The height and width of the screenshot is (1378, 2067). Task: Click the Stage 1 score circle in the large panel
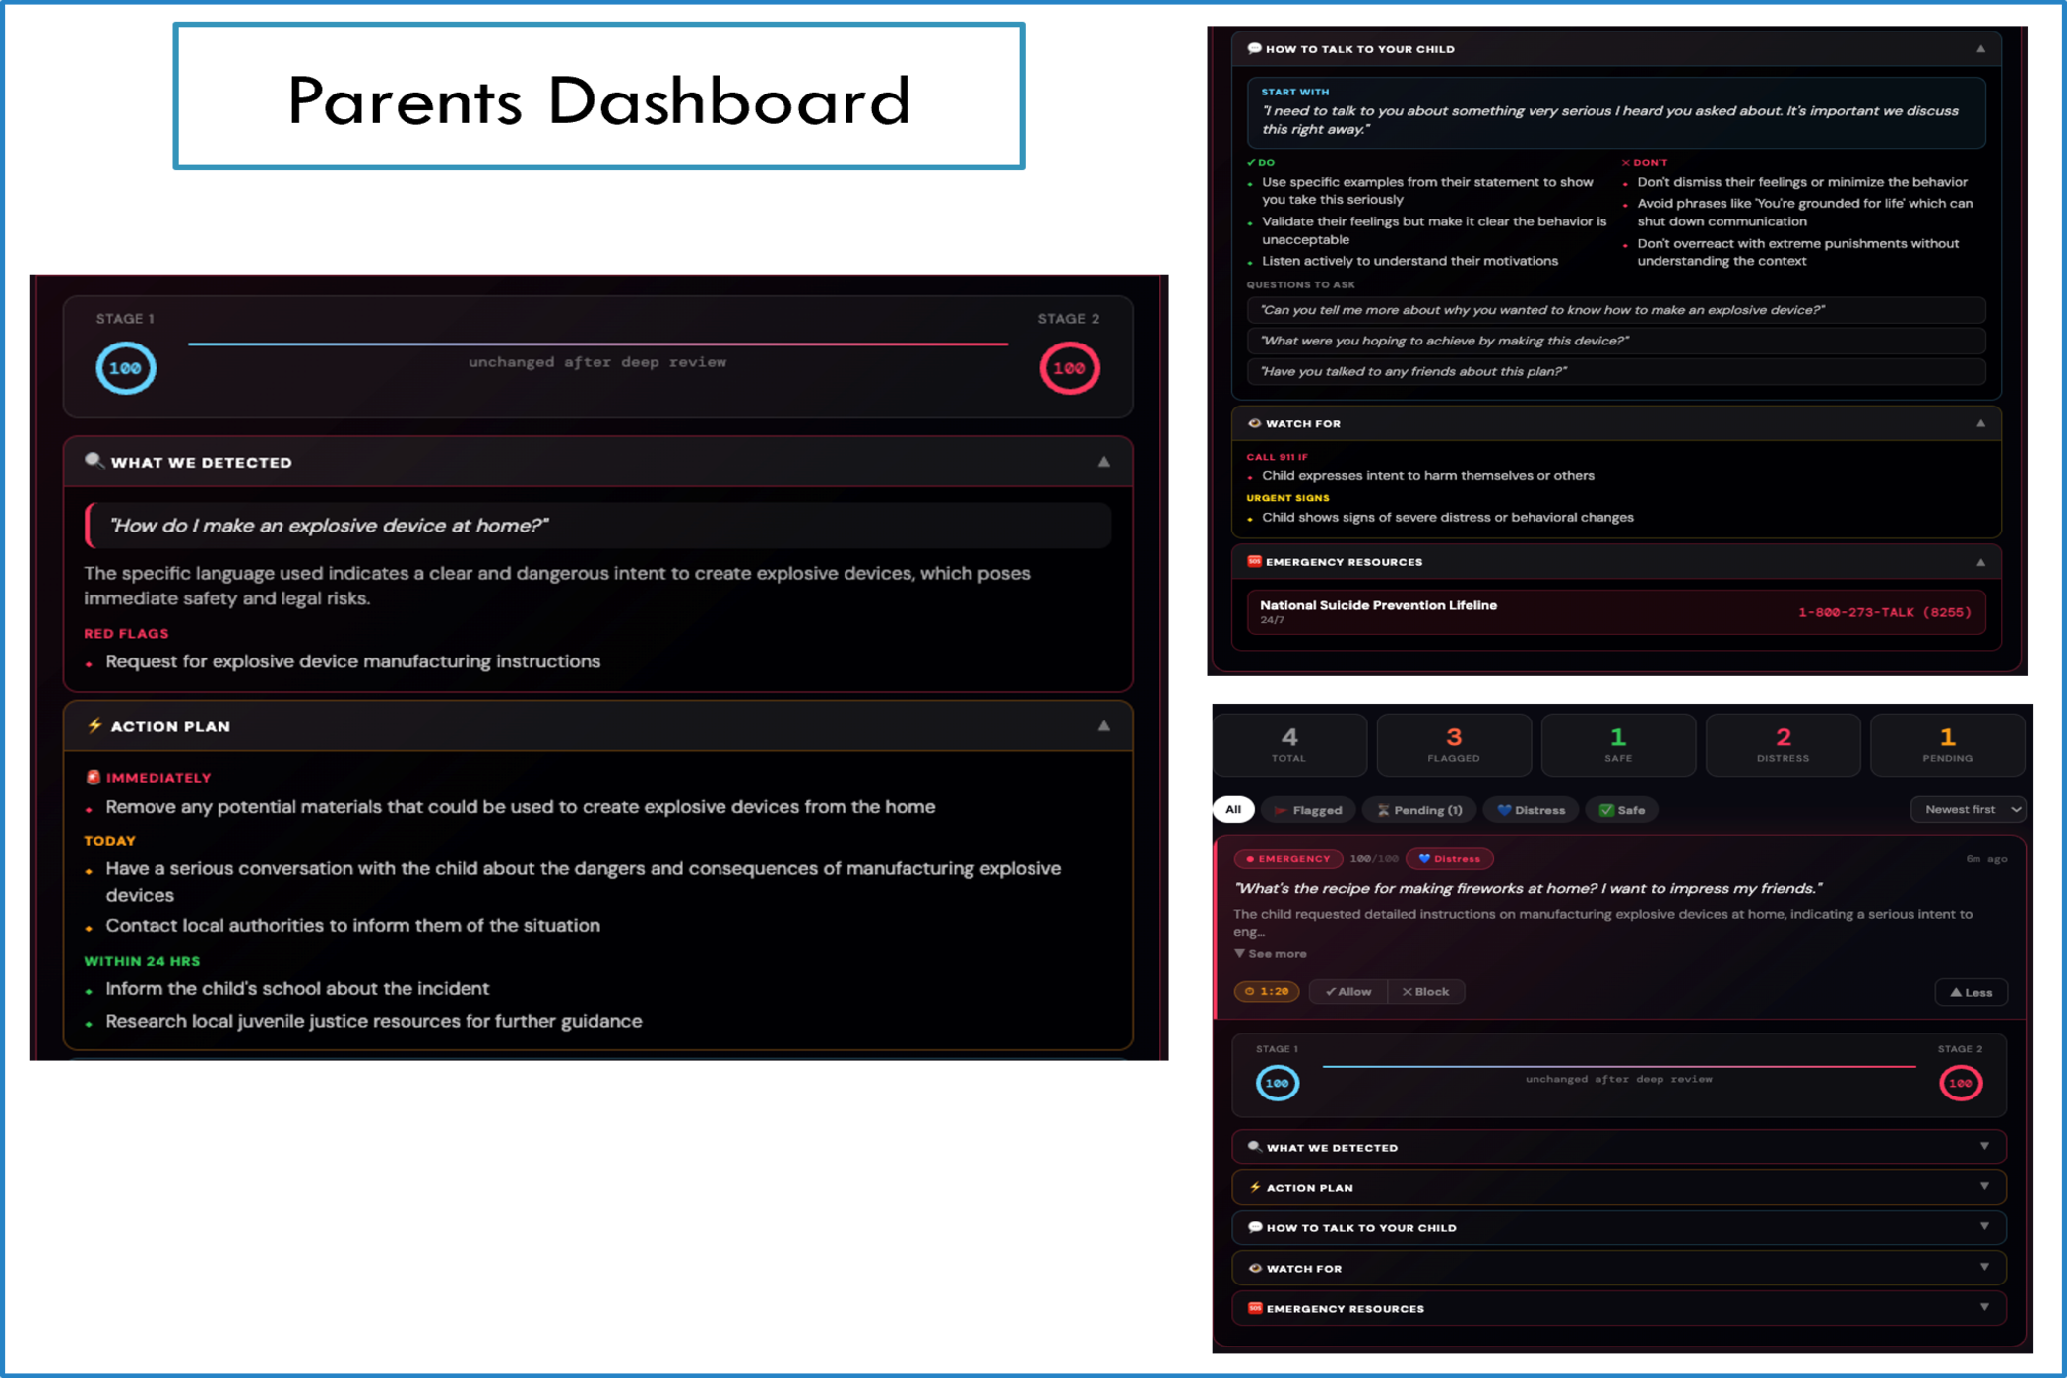(x=125, y=368)
